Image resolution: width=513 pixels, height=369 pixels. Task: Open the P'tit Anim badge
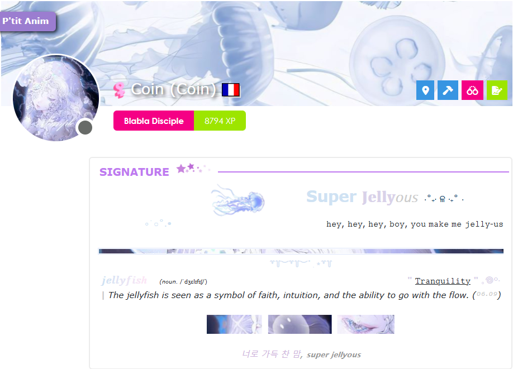click(x=27, y=21)
